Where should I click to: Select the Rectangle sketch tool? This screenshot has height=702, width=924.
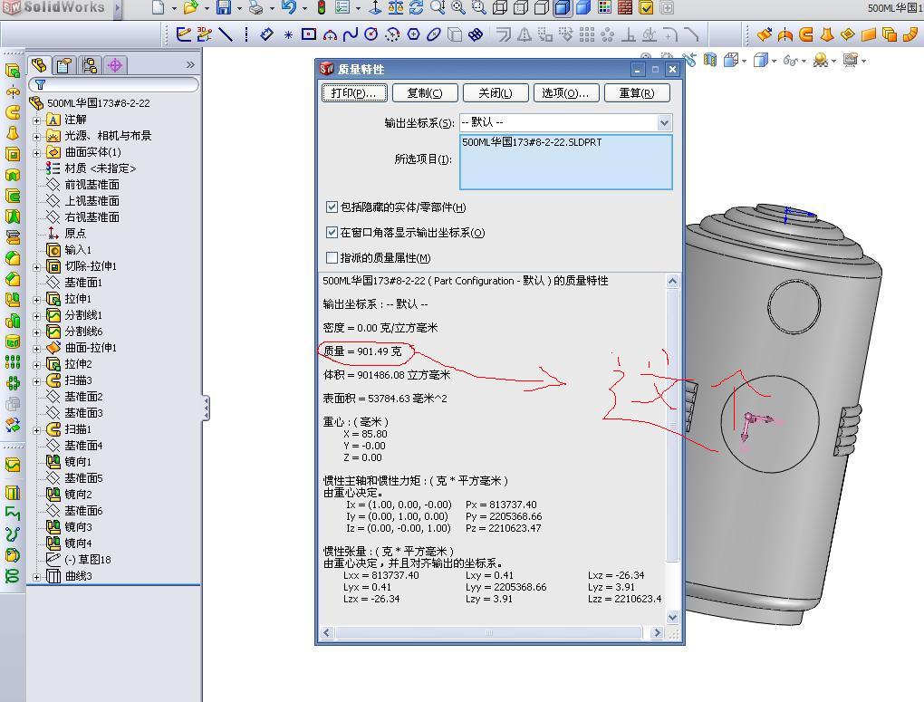pyautogui.click(x=309, y=34)
